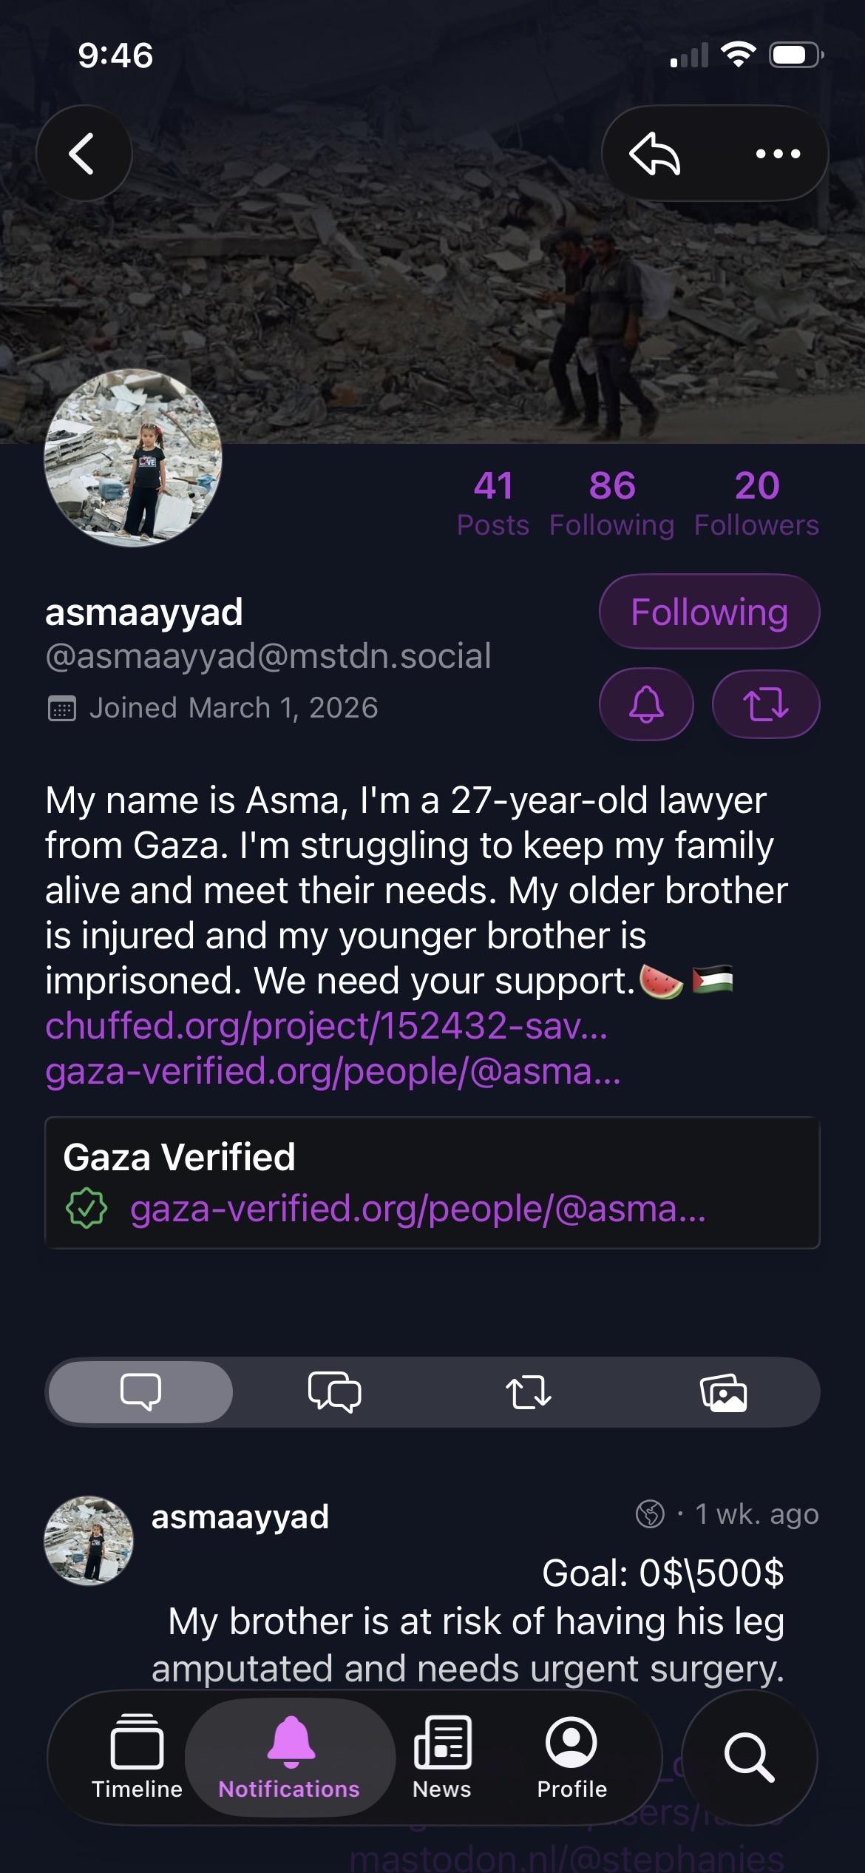
Task: Tap the green verified checkmark badge
Action: coord(86,1208)
